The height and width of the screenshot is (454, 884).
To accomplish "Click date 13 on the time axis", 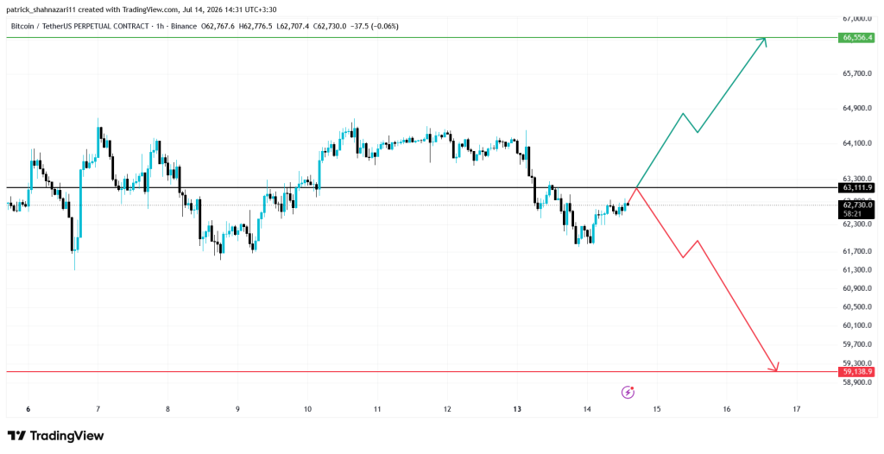I will click(x=517, y=409).
